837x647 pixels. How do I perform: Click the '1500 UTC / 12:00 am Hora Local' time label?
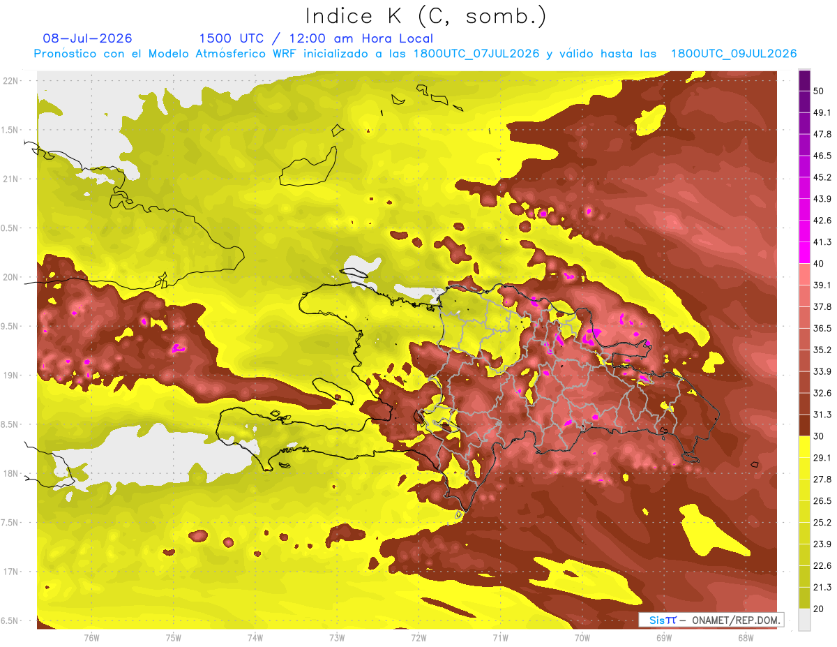pos(316,38)
